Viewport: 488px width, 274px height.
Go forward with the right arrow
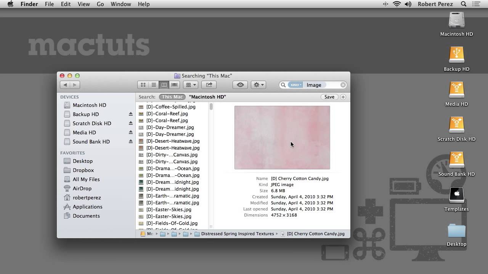pyautogui.click(x=75, y=85)
